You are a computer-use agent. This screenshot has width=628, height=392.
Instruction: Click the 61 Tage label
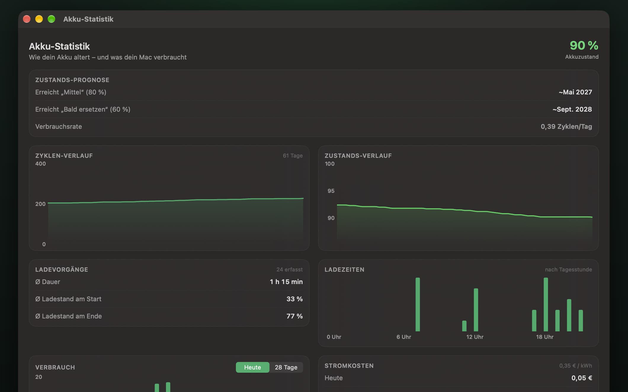point(293,156)
